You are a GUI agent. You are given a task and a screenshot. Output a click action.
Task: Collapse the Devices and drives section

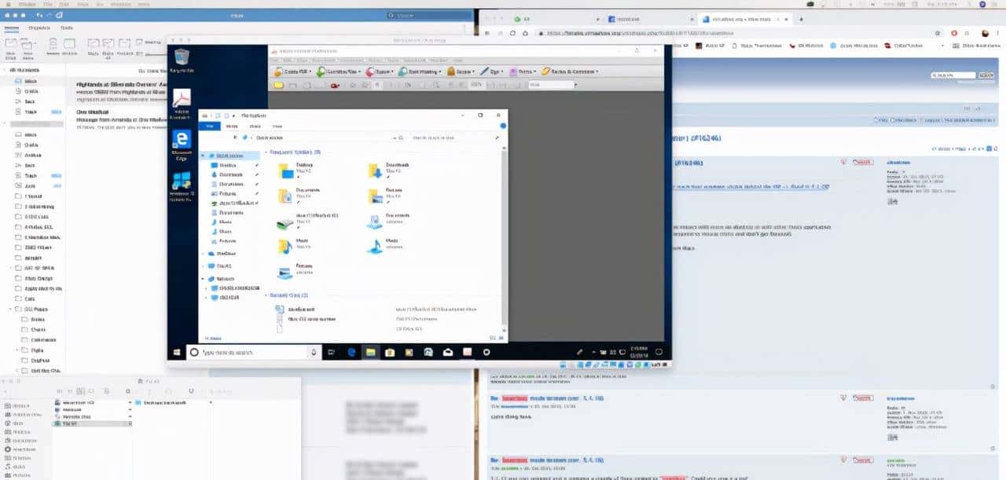[267, 295]
